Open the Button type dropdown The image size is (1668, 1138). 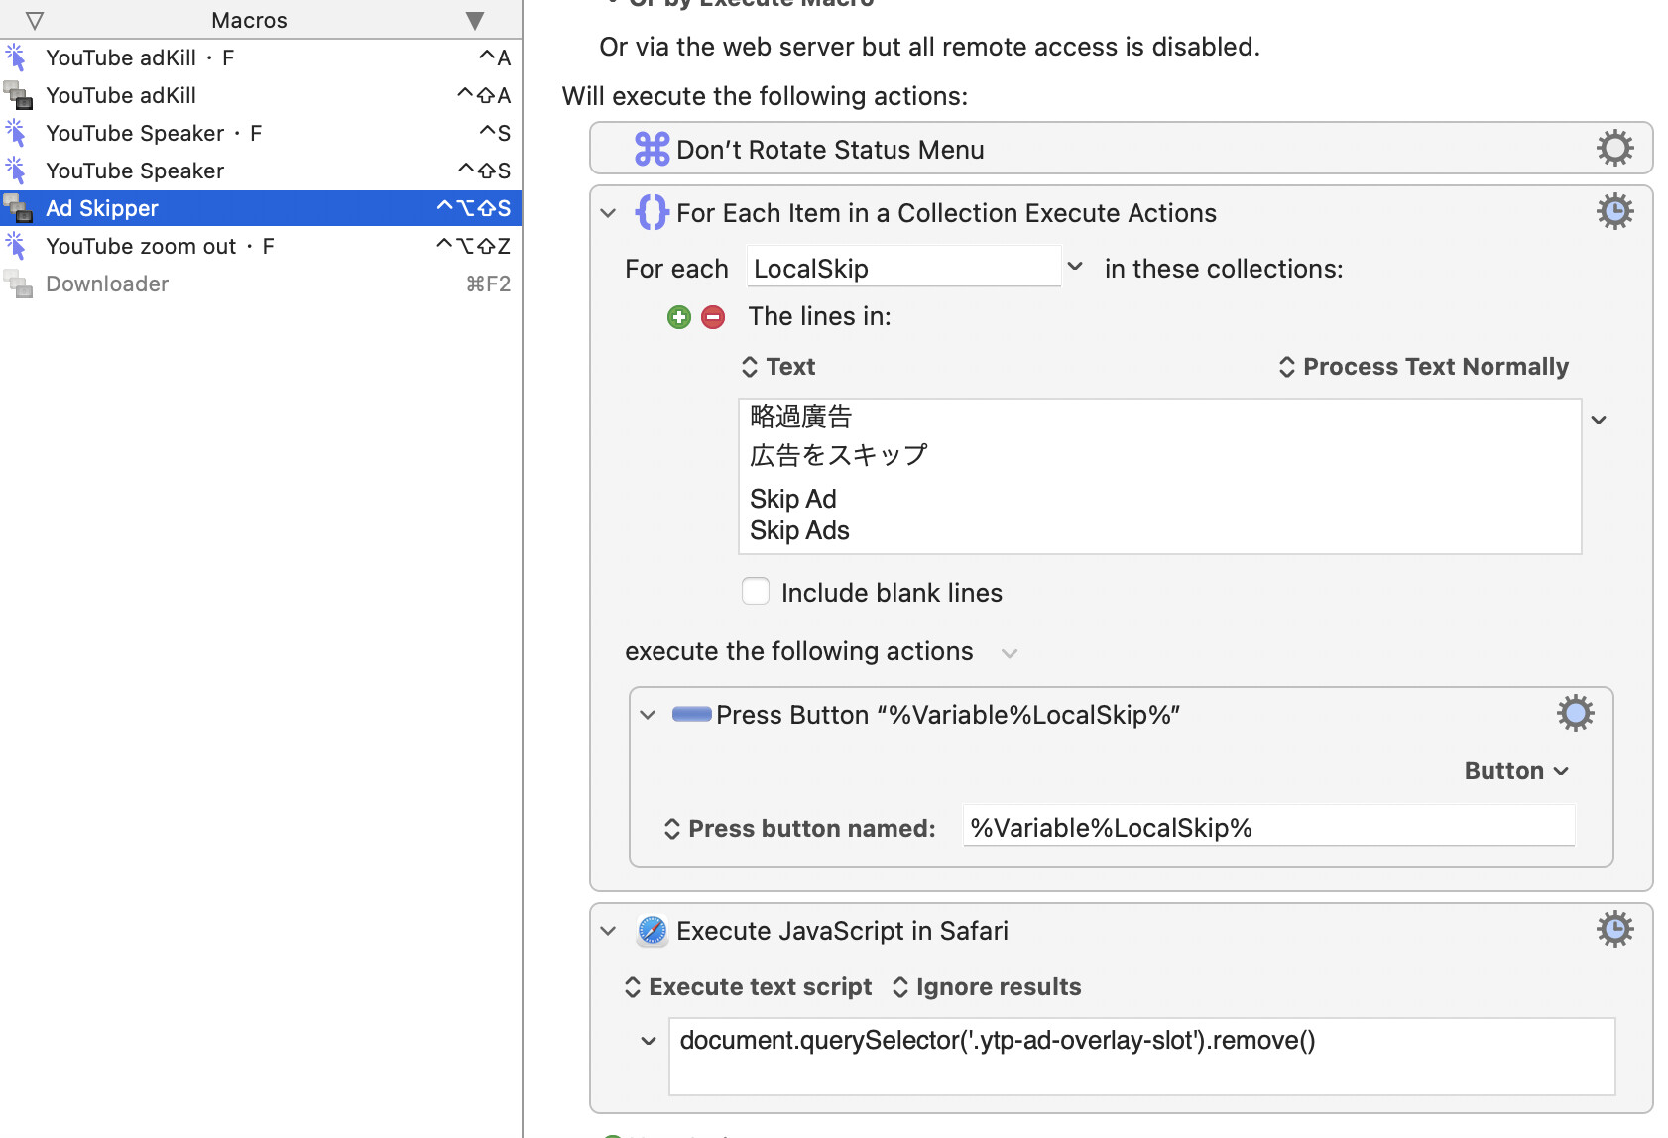[x=1517, y=771]
